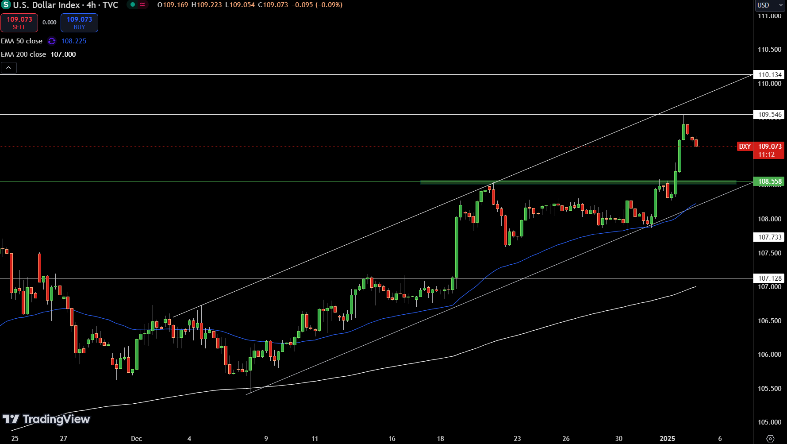Click the OHLC close value C109.073
787x444 pixels.
click(x=273, y=5)
